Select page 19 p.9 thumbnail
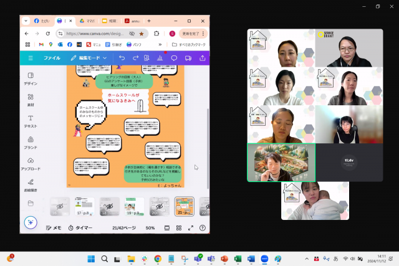Screen dimensions: 399x266 tap(134, 206)
